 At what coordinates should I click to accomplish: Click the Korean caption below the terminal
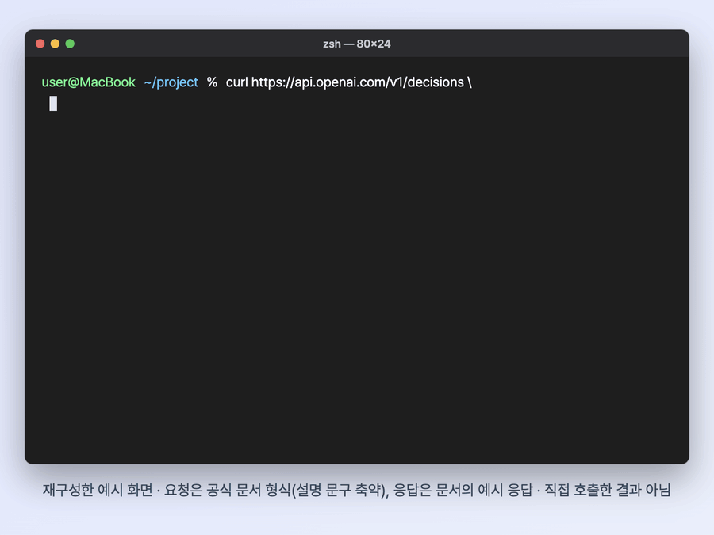(x=356, y=491)
